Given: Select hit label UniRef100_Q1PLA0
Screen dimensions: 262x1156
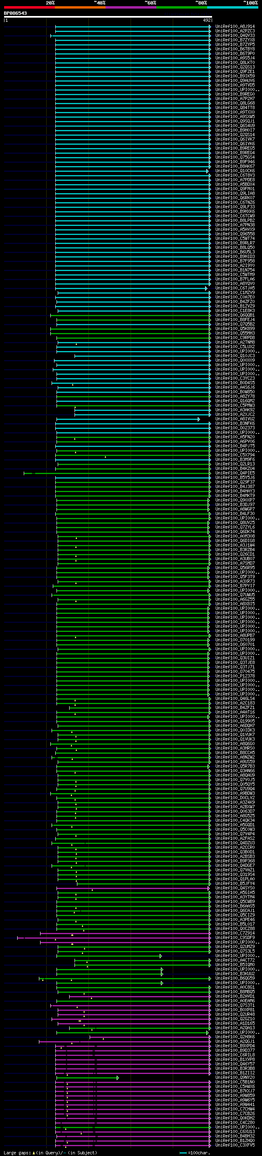Looking at the screenshot, I should [235, 879].
